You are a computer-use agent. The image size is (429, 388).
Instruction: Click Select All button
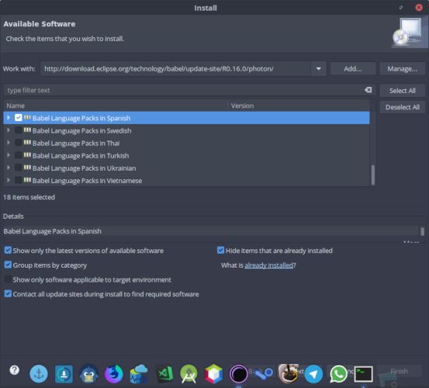pos(402,90)
